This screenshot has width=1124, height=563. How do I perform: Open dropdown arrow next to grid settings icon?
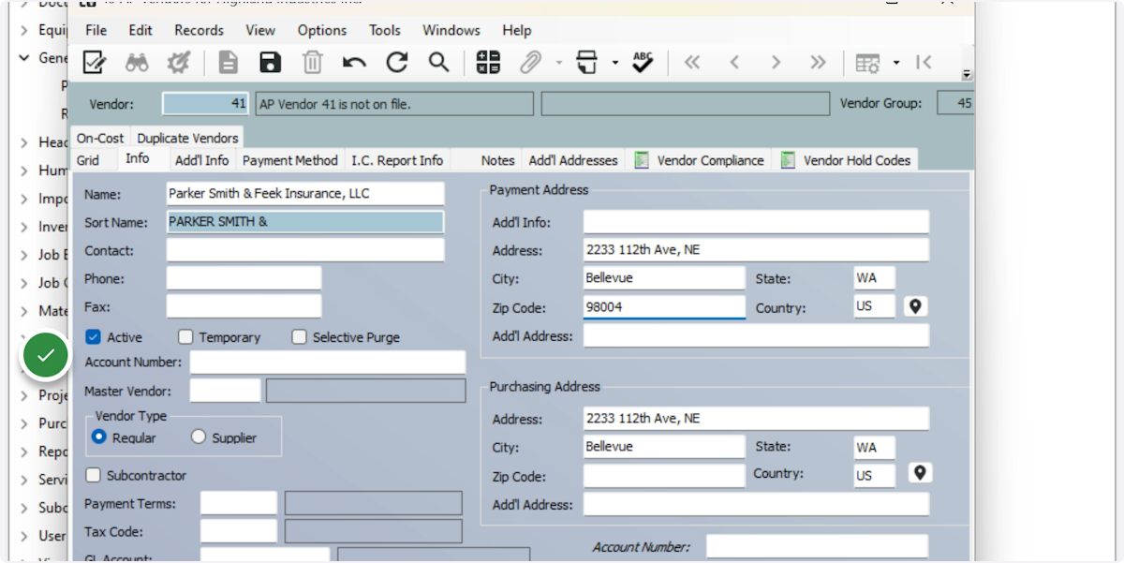(x=896, y=64)
